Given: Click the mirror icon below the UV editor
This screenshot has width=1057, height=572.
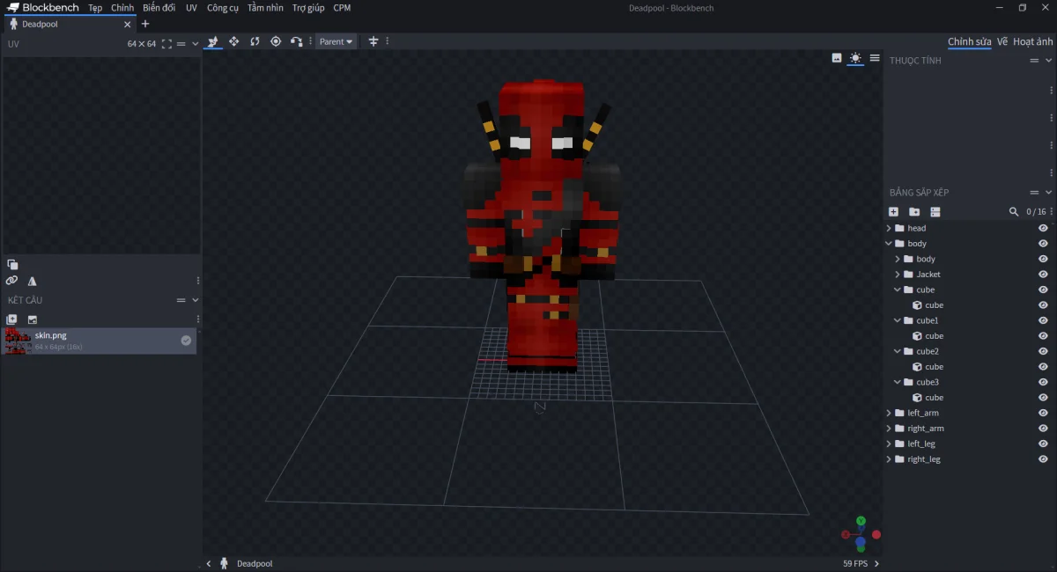Looking at the screenshot, I should 33,281.
